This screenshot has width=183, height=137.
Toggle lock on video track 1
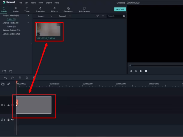8,105
